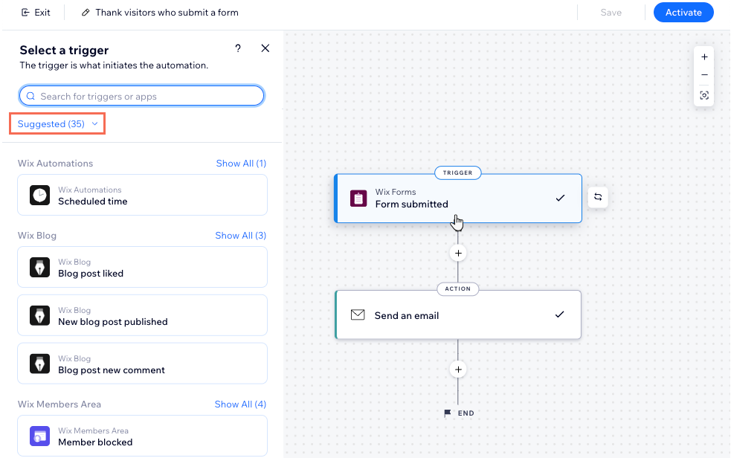
Task: Click the Send an email checkmark
Action: [x=559, y=315]
